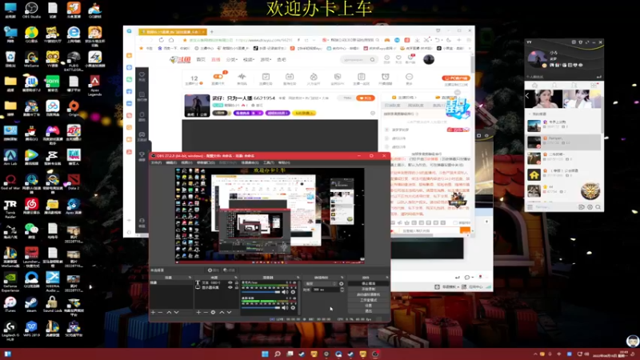The image size is (640, 360).
Task: Click the Douyu search magnifier icon
Action: click(372, 59)
